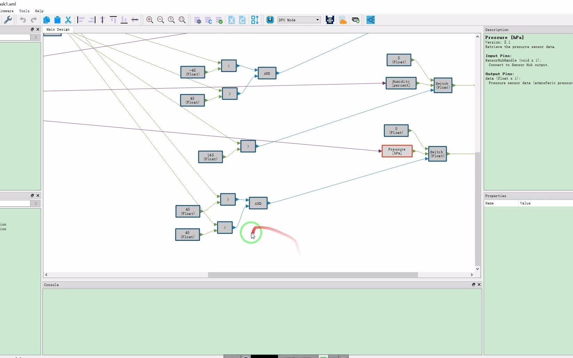Generate C code from design

208,20
